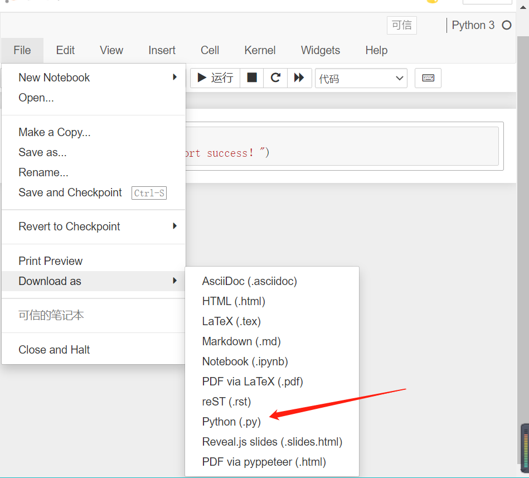Choose Notebook (.ipynb) from Download as
This screenshot has height=478, width=529.
[245, 361]
